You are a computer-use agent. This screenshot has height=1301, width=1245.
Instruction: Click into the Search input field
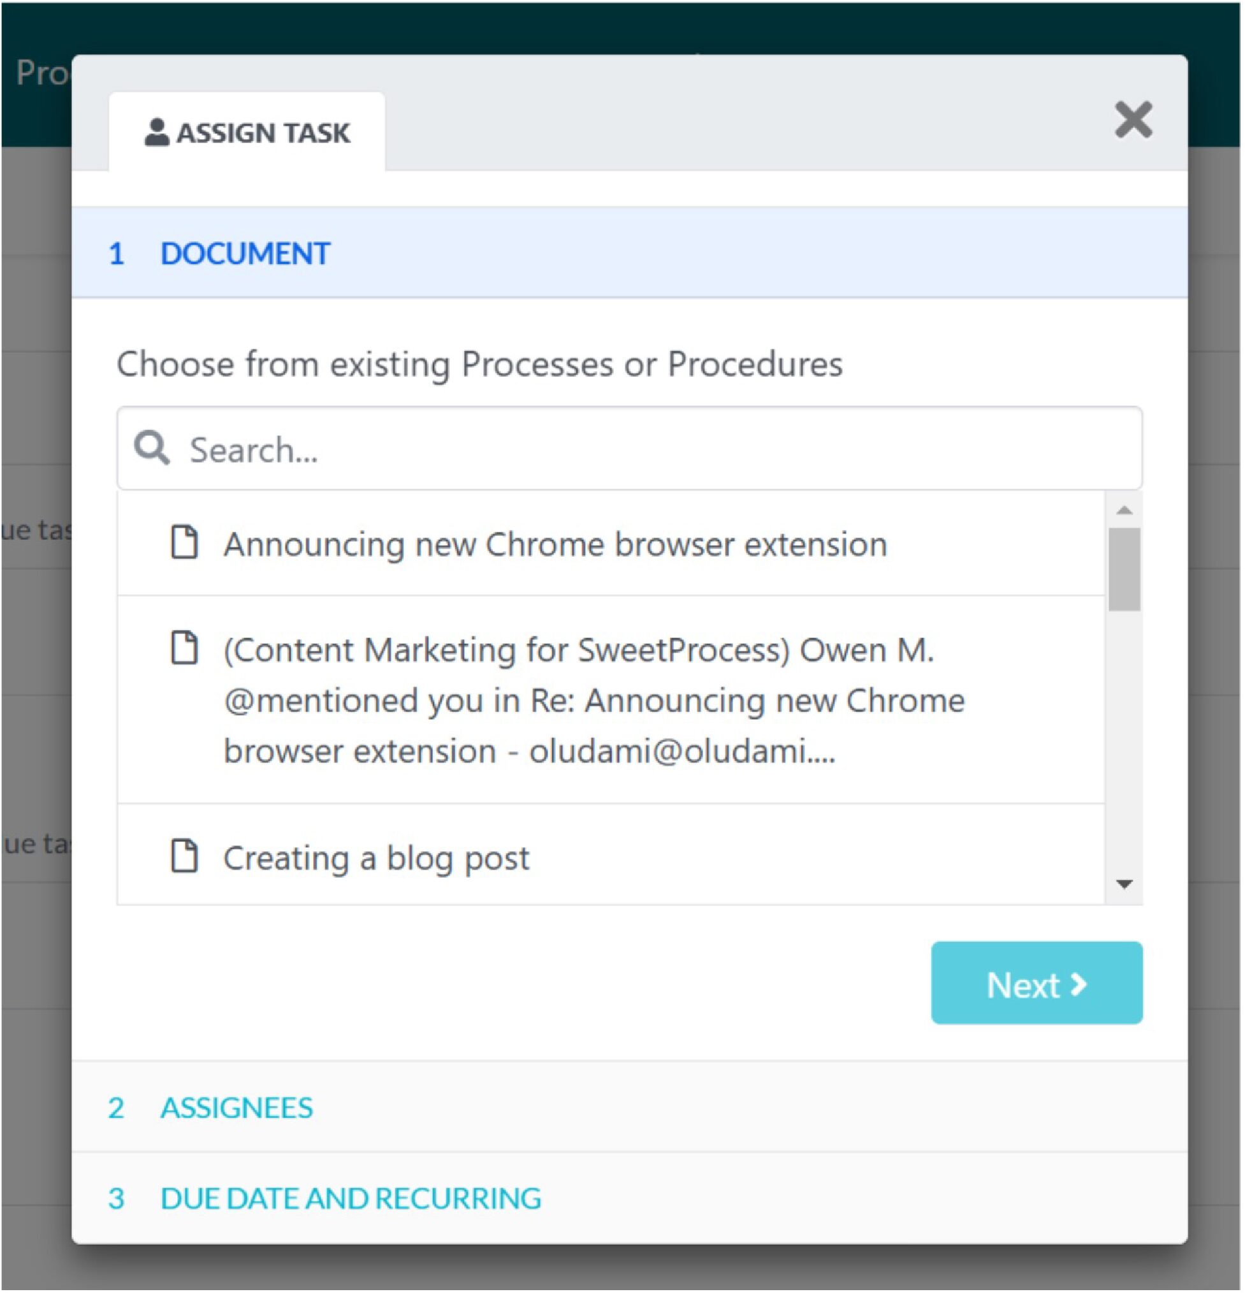point(630,449)
